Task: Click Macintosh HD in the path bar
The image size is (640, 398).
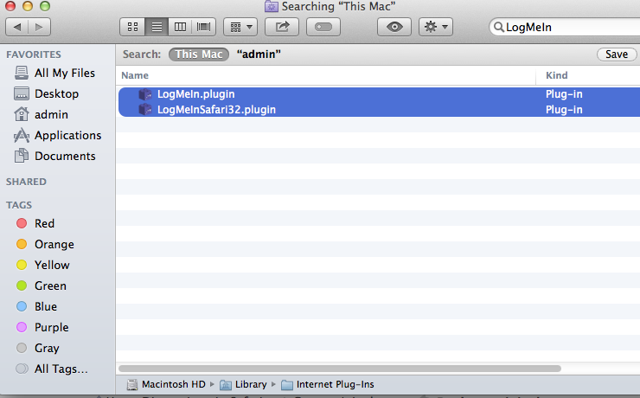Action: (x=166, y=384)
